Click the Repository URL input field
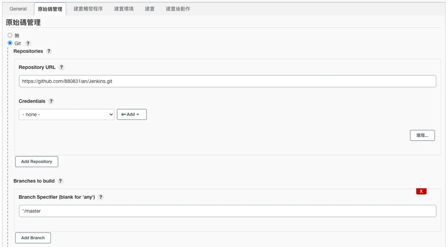The width and height of the screenshot is (448, 247). click(227, 81)
